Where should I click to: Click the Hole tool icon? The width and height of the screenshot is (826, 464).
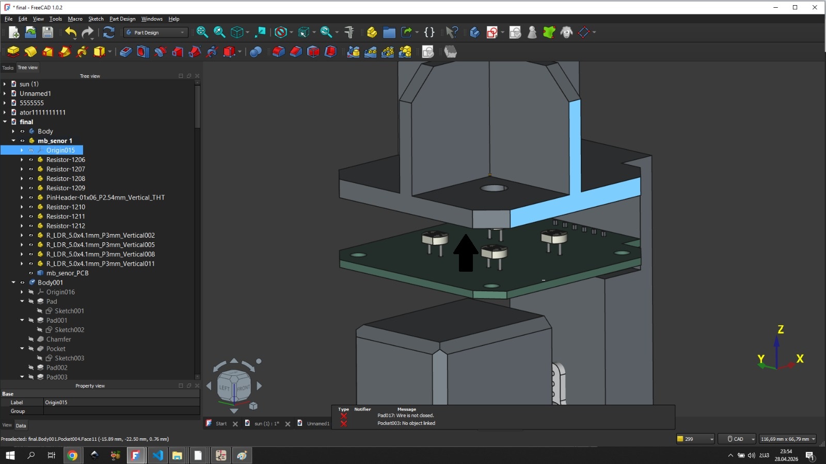click(x=143, y=52)
